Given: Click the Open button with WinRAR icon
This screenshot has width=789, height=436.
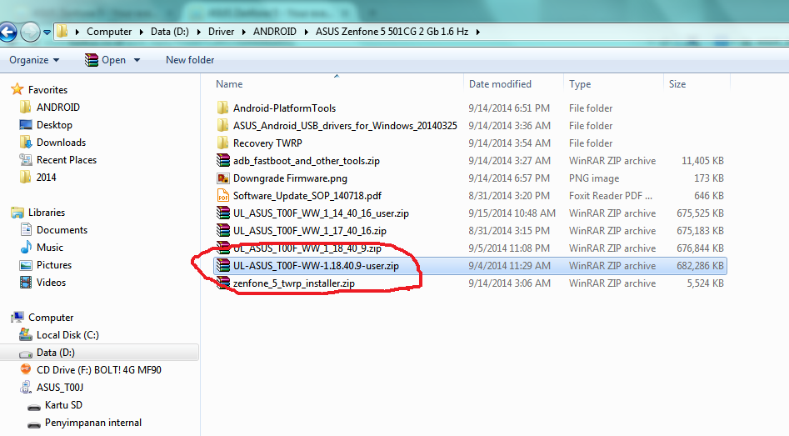Looking at the screenshot, I should [x=105, y=60].
